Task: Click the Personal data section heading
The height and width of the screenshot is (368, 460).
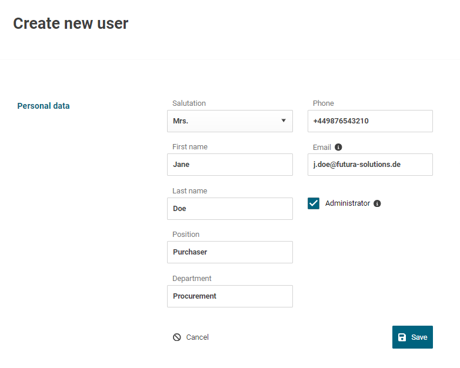Action: point(44,106)
